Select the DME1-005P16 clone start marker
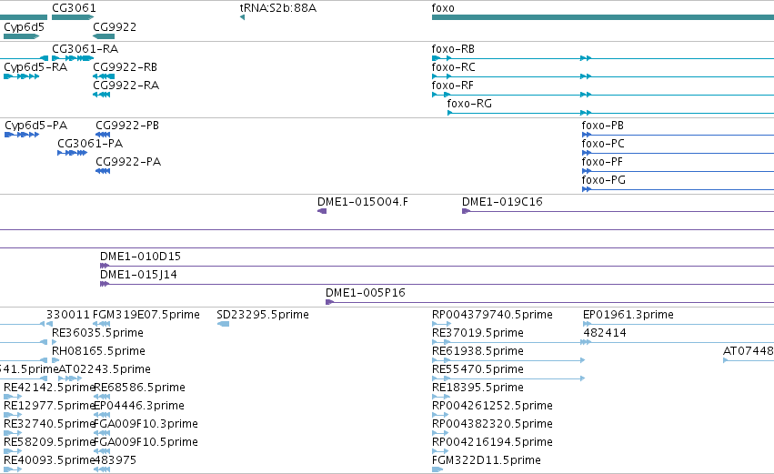The image size is (774, 474). [x=330, y=302]
